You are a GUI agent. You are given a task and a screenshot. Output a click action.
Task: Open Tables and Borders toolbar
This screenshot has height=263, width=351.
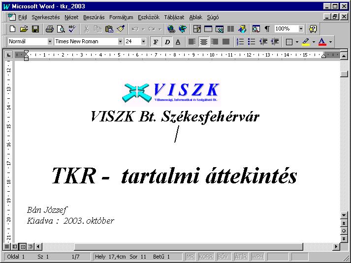197,29
